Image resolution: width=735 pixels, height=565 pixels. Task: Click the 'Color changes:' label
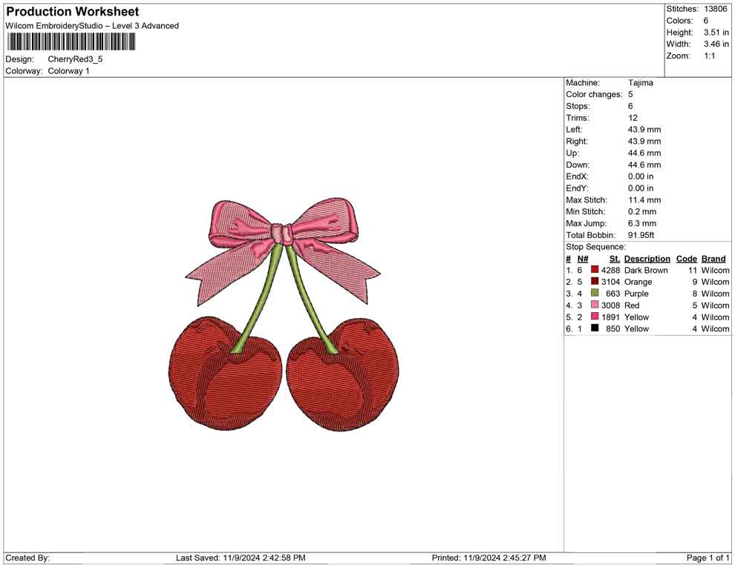[594, 95]
